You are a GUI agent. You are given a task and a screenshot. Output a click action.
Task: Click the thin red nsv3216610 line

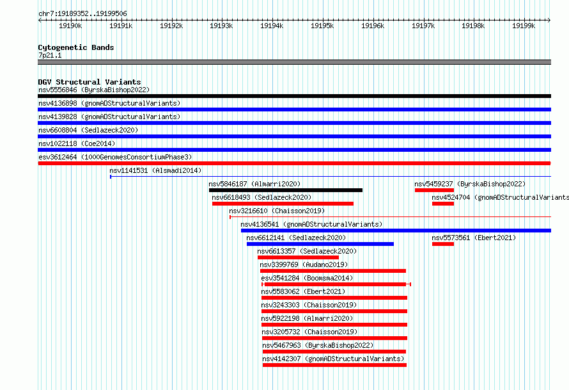click(390, 217)
